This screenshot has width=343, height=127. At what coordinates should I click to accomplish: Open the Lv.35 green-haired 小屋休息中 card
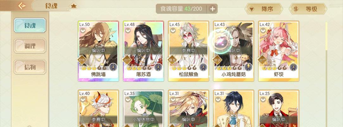click(x=143, y=108)
